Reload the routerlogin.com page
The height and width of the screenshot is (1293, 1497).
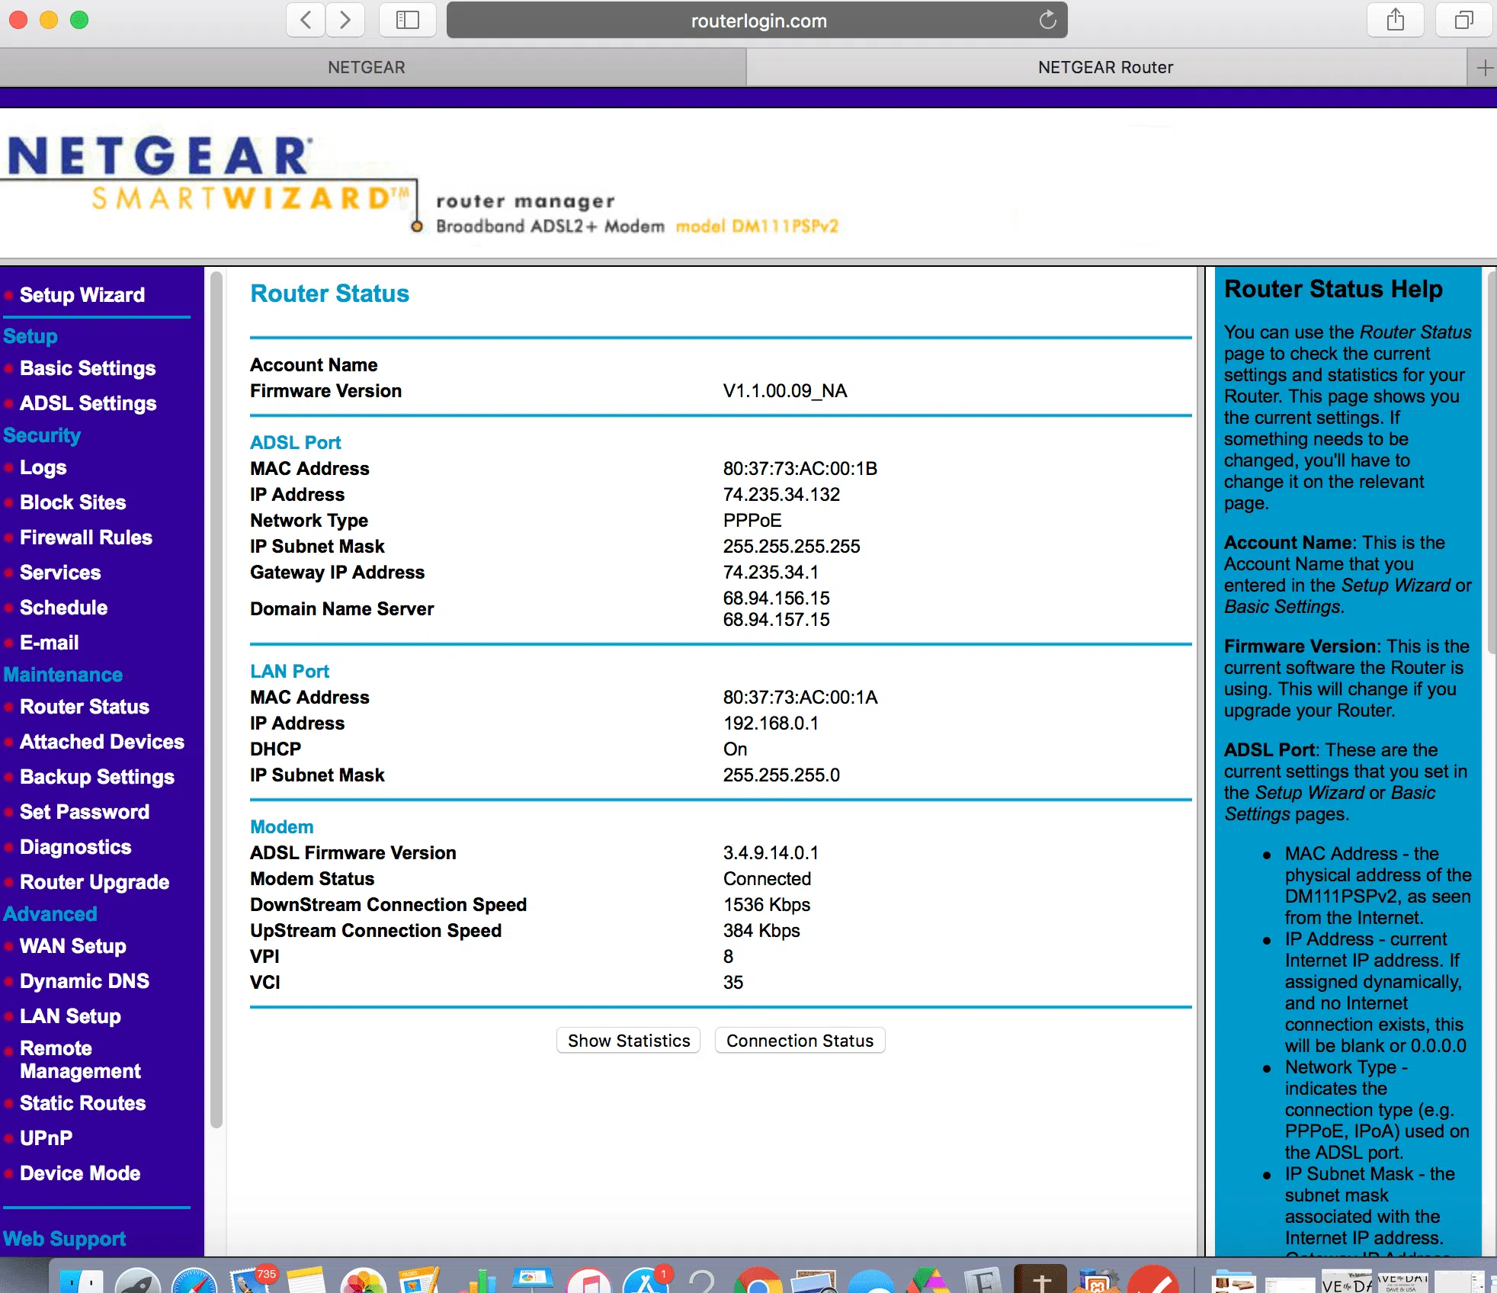click(1048, 20)
